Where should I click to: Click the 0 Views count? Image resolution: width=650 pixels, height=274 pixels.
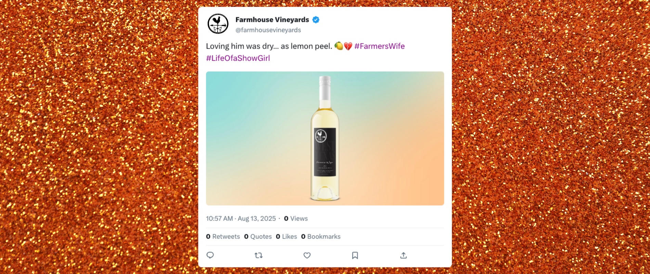[x=296, y=219]
